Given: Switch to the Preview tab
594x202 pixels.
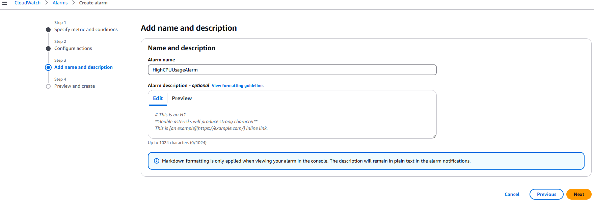Looking at the screenshot, I should pyautogui.click(x=182, y=98).
